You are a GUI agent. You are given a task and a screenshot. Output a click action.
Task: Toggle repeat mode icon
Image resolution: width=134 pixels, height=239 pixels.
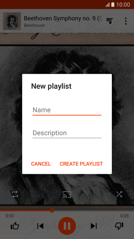[15, 194]
